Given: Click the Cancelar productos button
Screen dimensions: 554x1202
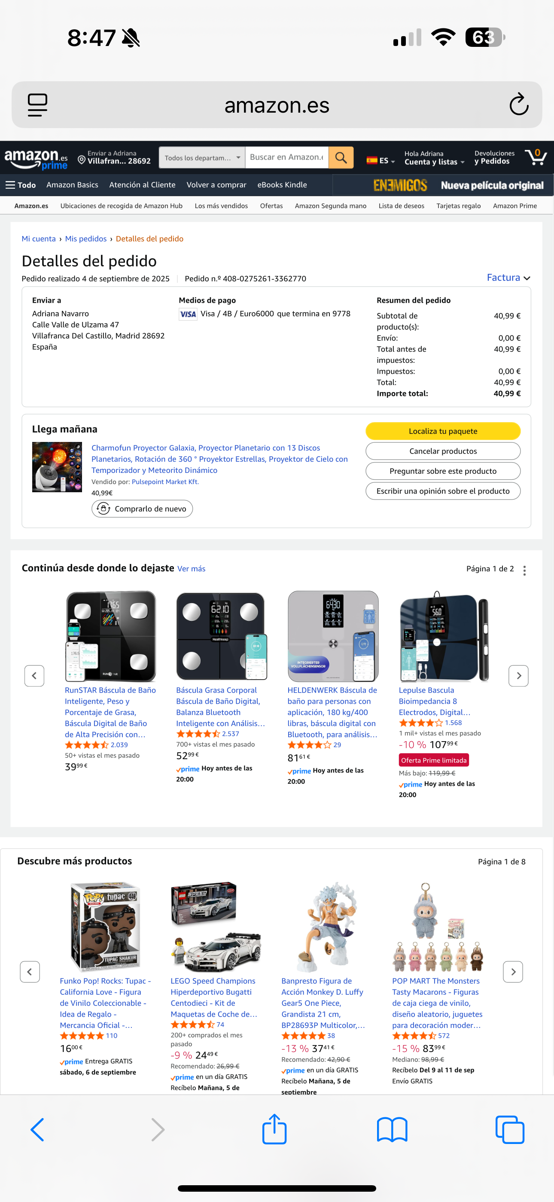Looking at the screenshot, I should coord(442,451).
